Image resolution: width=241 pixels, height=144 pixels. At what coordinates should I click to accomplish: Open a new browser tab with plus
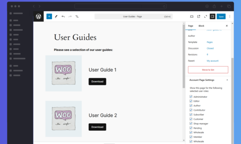221,6
